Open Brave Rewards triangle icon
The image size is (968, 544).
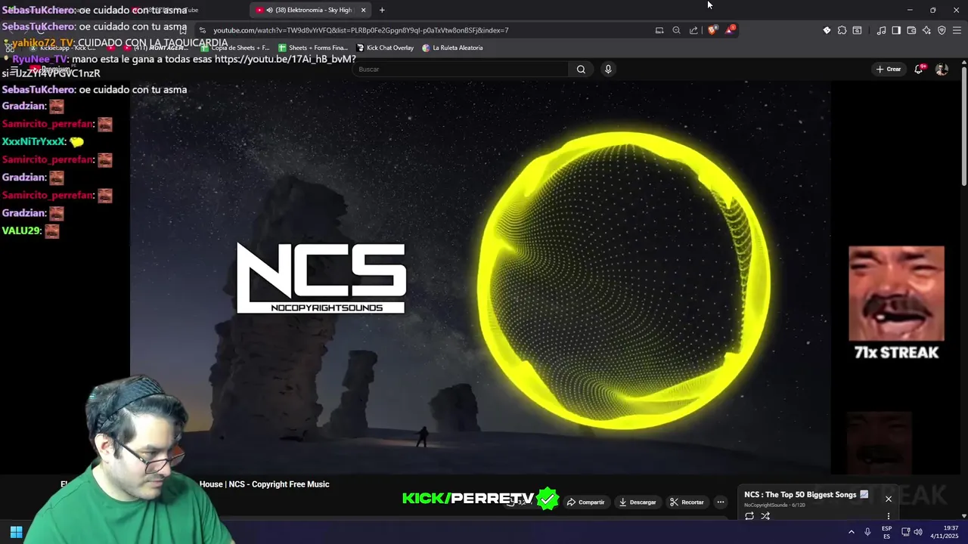(x=730, y=30)
